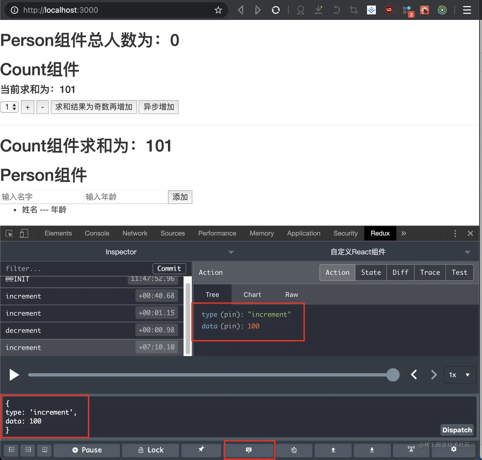Click the 添加 button
The width and height of the screenshot is (482, 460).
[x=180, y=197]
